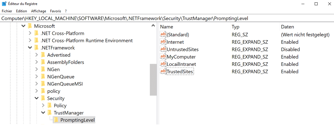334x125 pixels.
Task: Click the Registry Editor app icon in title bar
Action: (4, 4)
